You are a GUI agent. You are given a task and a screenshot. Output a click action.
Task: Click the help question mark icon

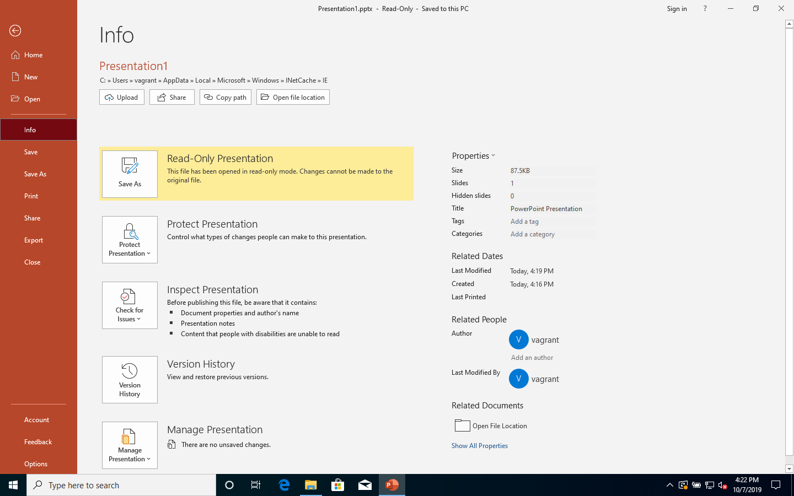point(705,9)
